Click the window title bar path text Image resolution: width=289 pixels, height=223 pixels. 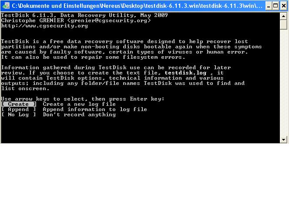(x=137, y=6)
